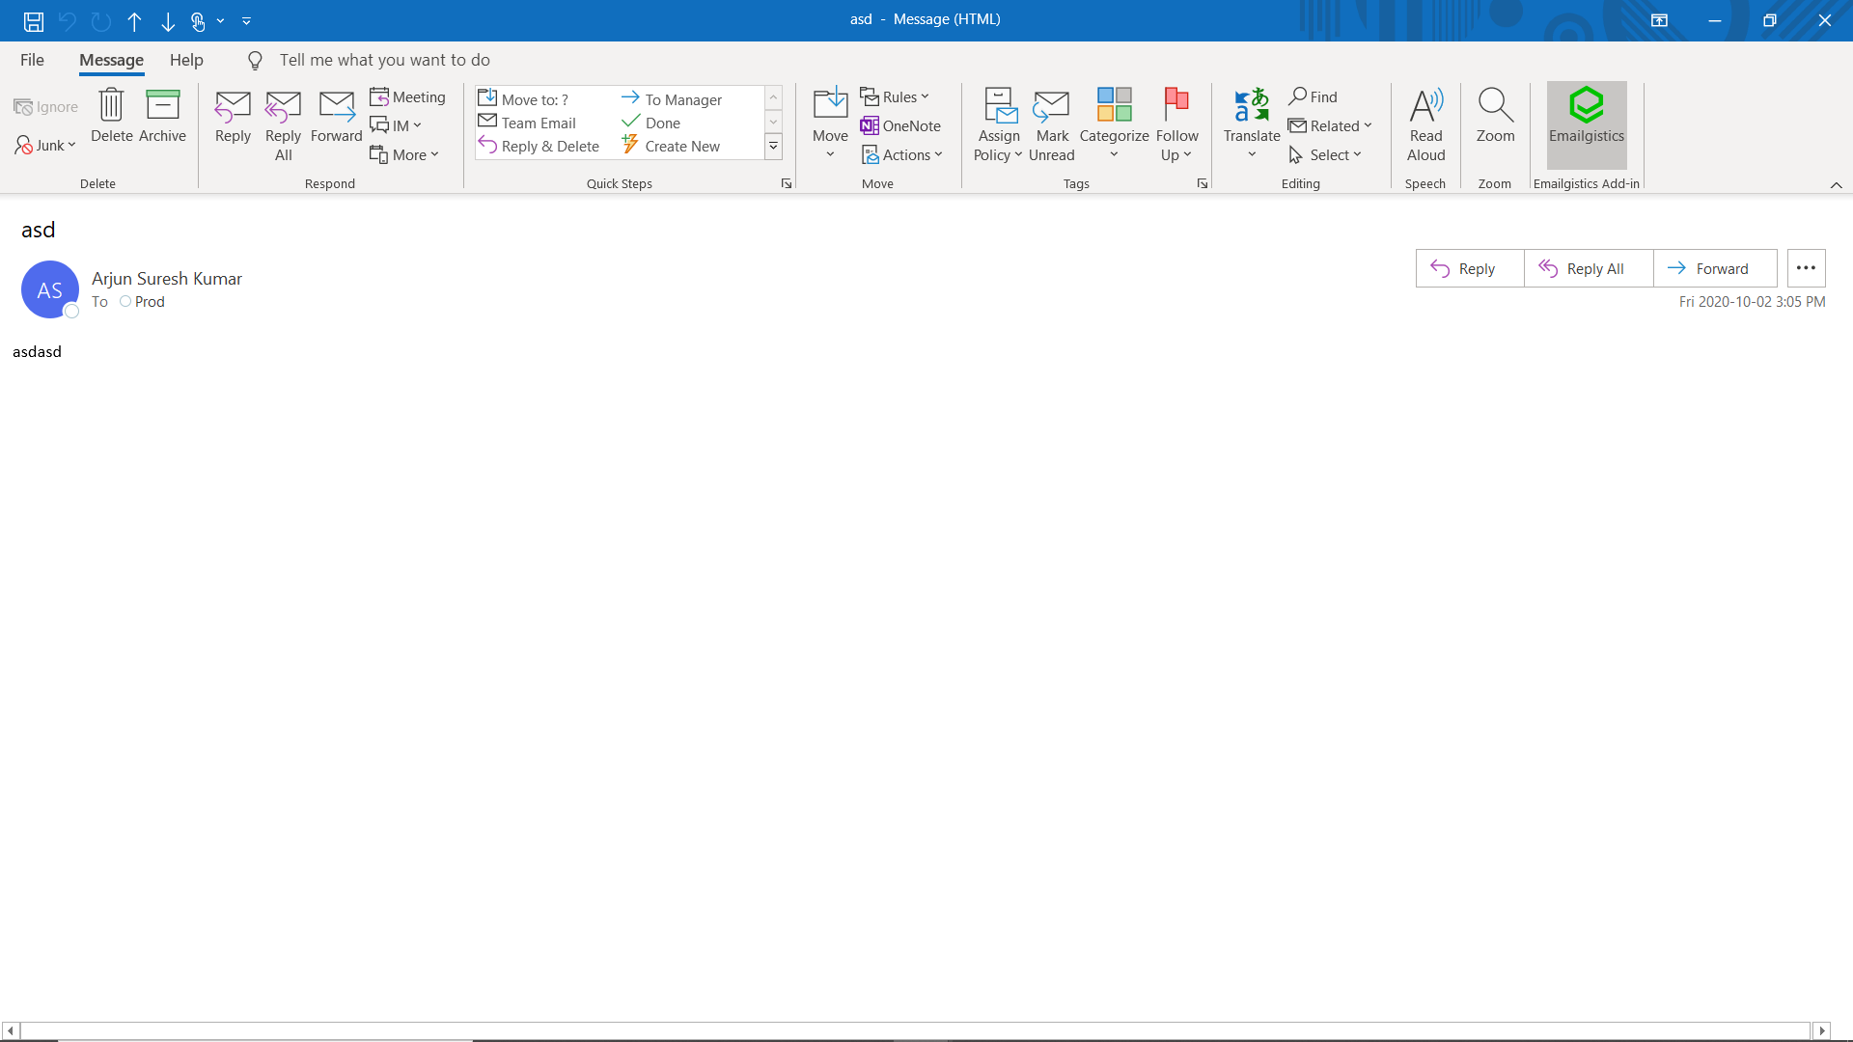Collapse the ribbon with the chevron
Viewport: 1853px width, 1042px height.
[x=1837, y=185]
